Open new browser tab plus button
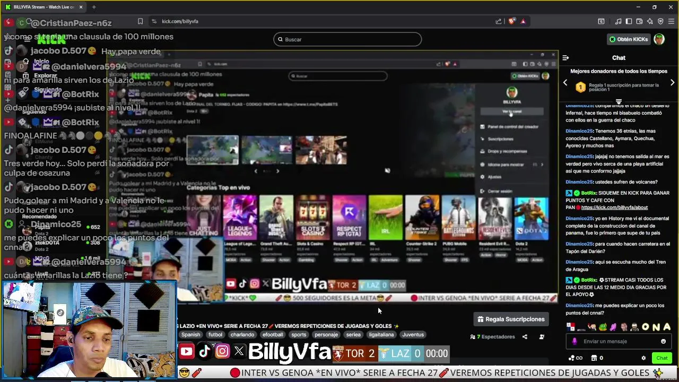 click(x=94, y=7)
